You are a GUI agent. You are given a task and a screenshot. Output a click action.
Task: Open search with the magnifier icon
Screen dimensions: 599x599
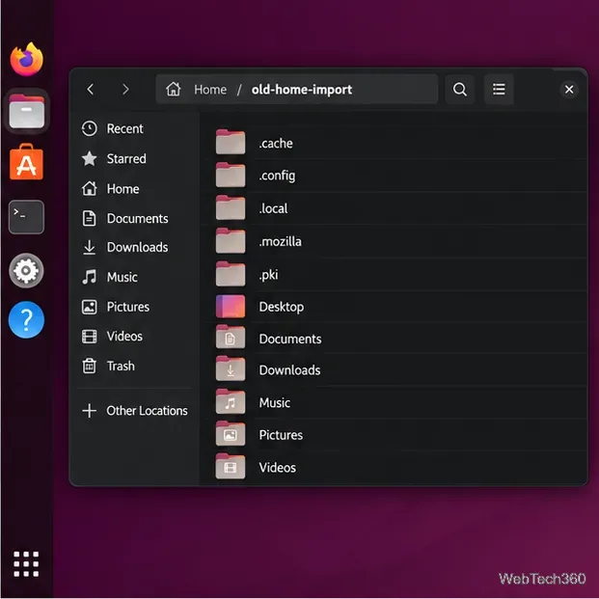click(459, 90)
